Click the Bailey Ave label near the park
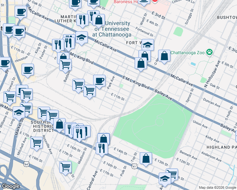Viewport: 237px width, 190px height. [163, 95]
